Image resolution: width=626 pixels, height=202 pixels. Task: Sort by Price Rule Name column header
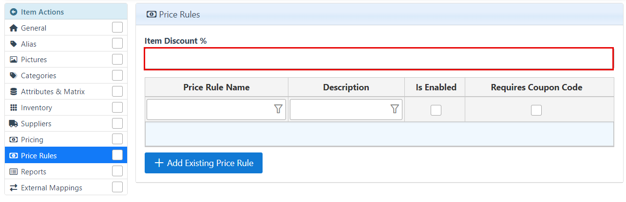tap(216, 87)
